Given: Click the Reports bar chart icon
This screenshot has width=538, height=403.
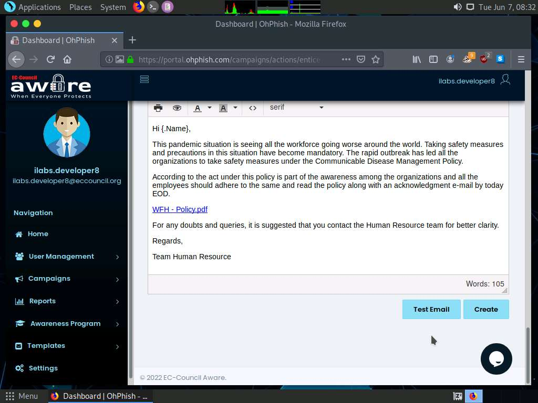Looking at the screenshot, I should (x=19, y=302).
